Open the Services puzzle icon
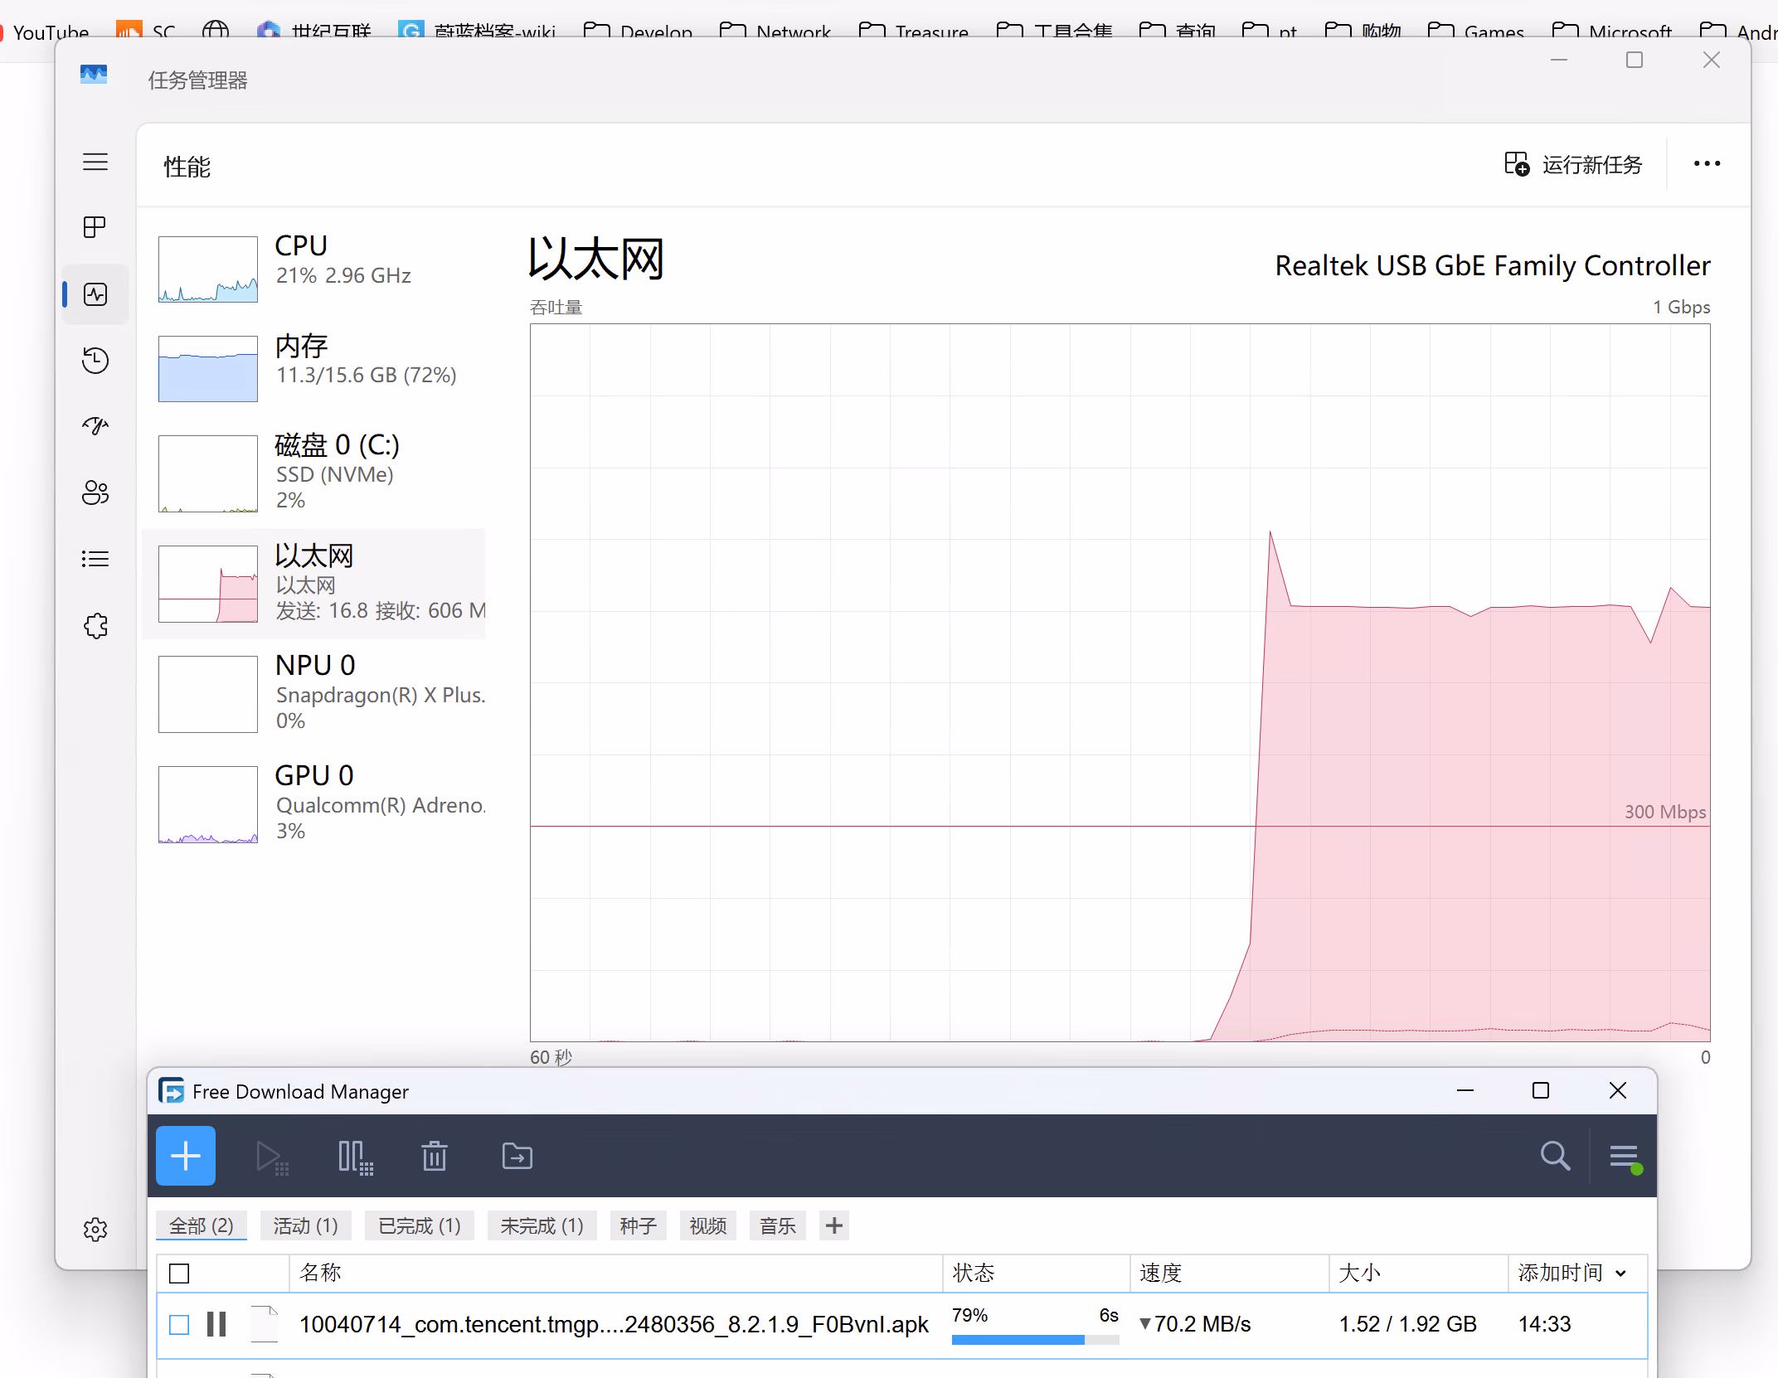 [x=95, y=625]
